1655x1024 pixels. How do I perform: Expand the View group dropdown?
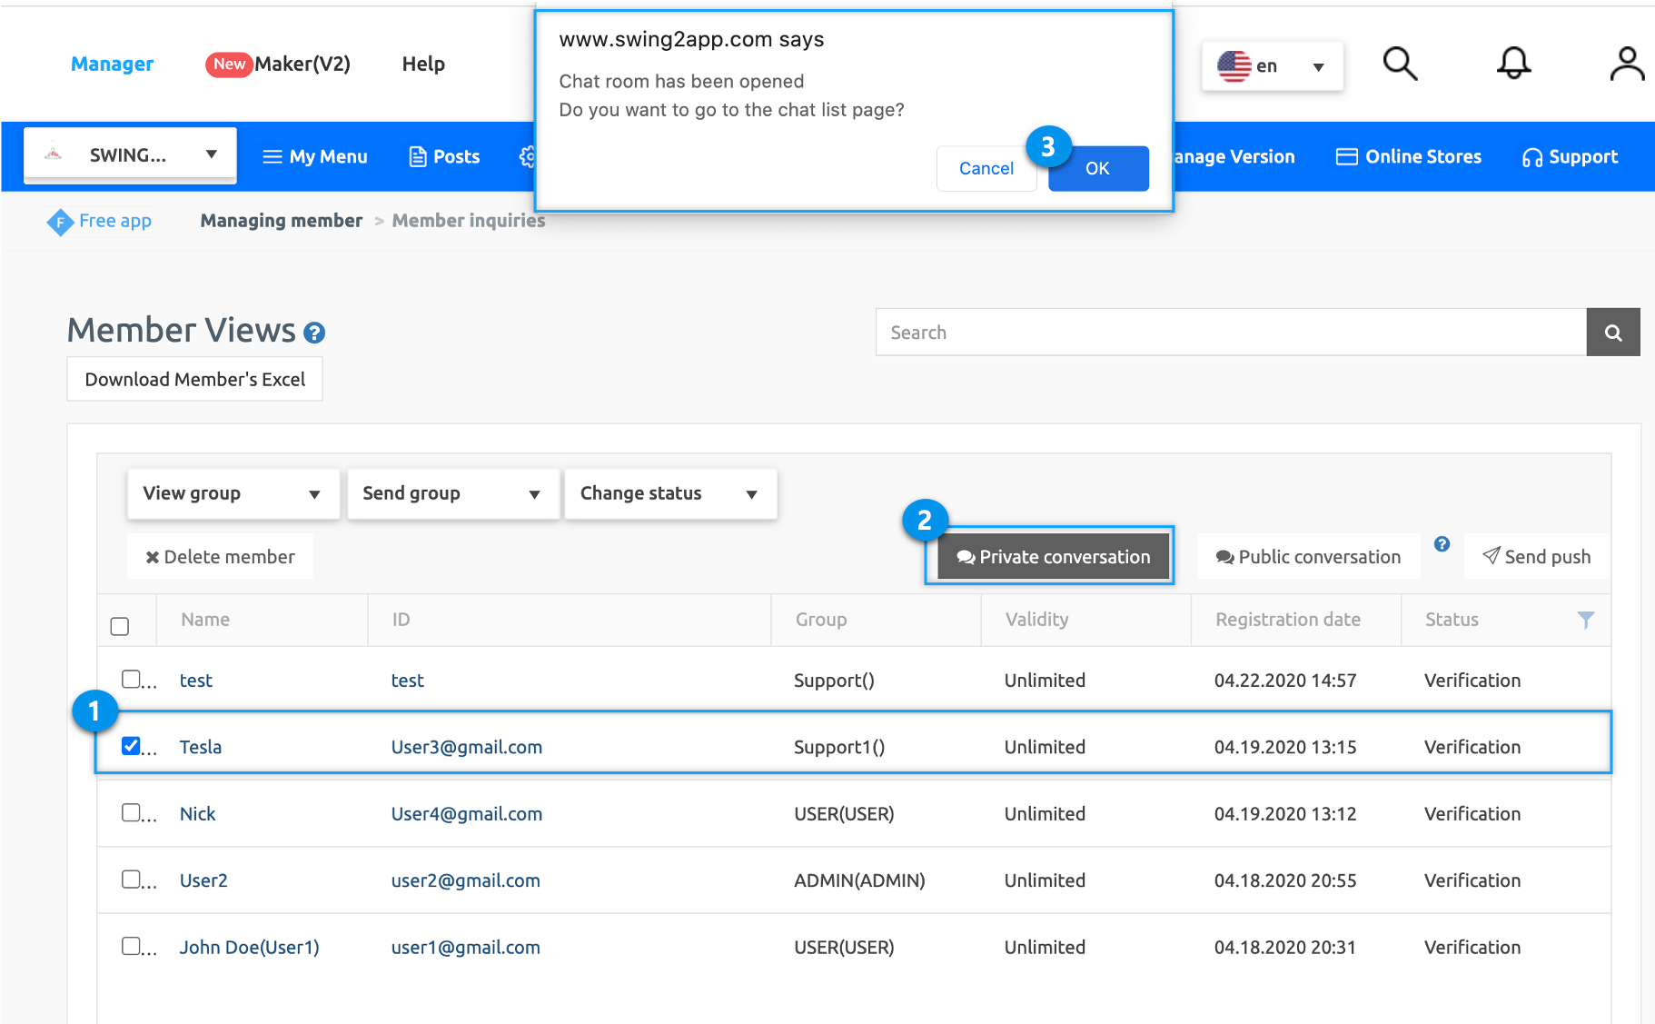(x=233, y=493)
